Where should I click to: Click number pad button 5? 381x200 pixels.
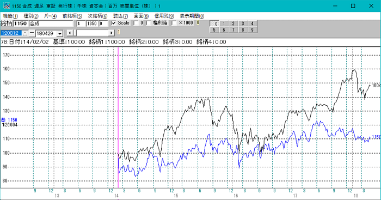point(214,29)
